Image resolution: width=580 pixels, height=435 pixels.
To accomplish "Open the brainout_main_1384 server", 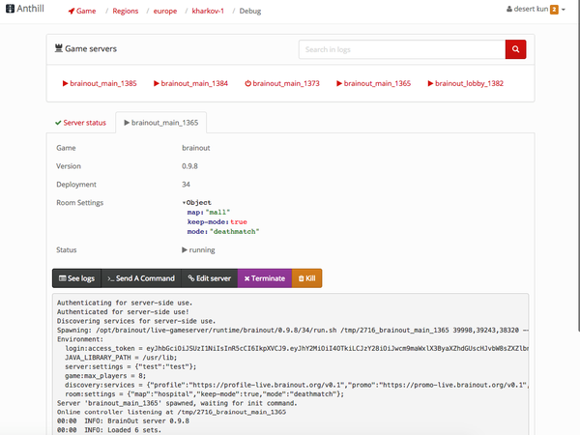I will (x=190, y=84).
